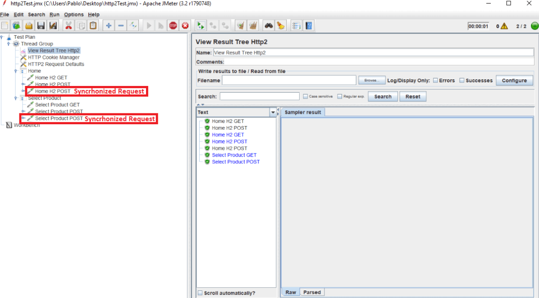The height and width of the screenshot is (298, 539).
Task: Collapse the Thread Group tree node
Action: click(8, 44)
